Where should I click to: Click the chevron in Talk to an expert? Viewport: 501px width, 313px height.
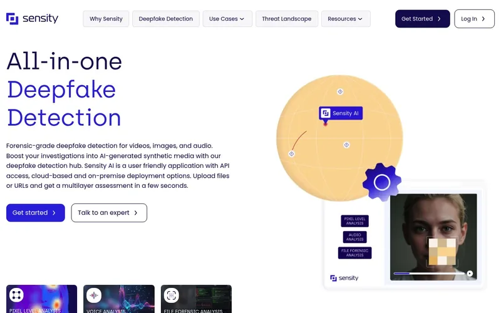[136, 213]
